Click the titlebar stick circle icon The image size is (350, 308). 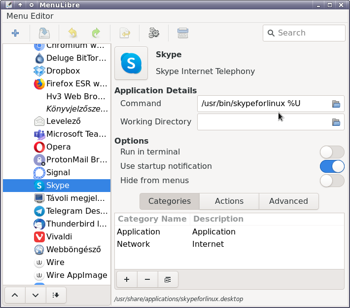coord(31,5)
